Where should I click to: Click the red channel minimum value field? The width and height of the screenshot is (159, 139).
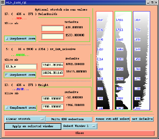pos(53,28)
